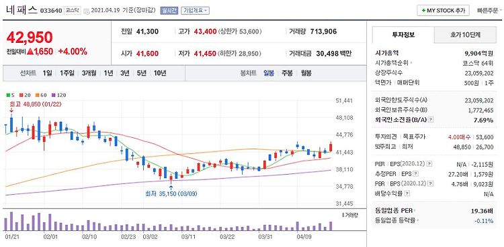
Task: Select the 3개월 line chart range
Action: coord(89,73)
